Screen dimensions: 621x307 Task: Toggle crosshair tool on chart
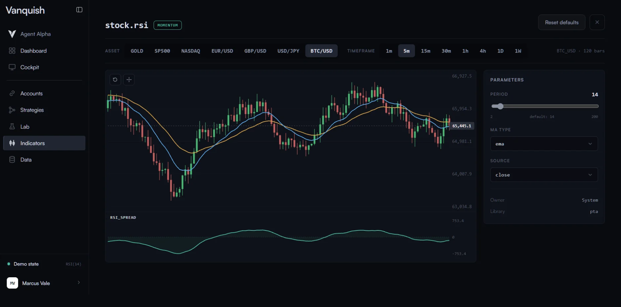[x=129, y=80]
